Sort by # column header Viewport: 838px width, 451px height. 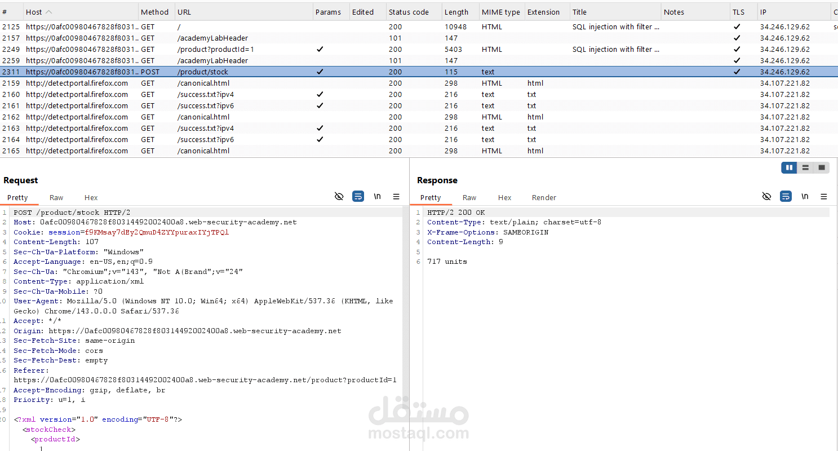click(11, 12)
